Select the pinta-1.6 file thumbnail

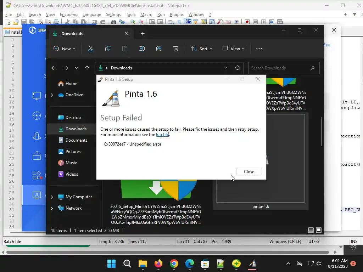click(x=261, y=158)
